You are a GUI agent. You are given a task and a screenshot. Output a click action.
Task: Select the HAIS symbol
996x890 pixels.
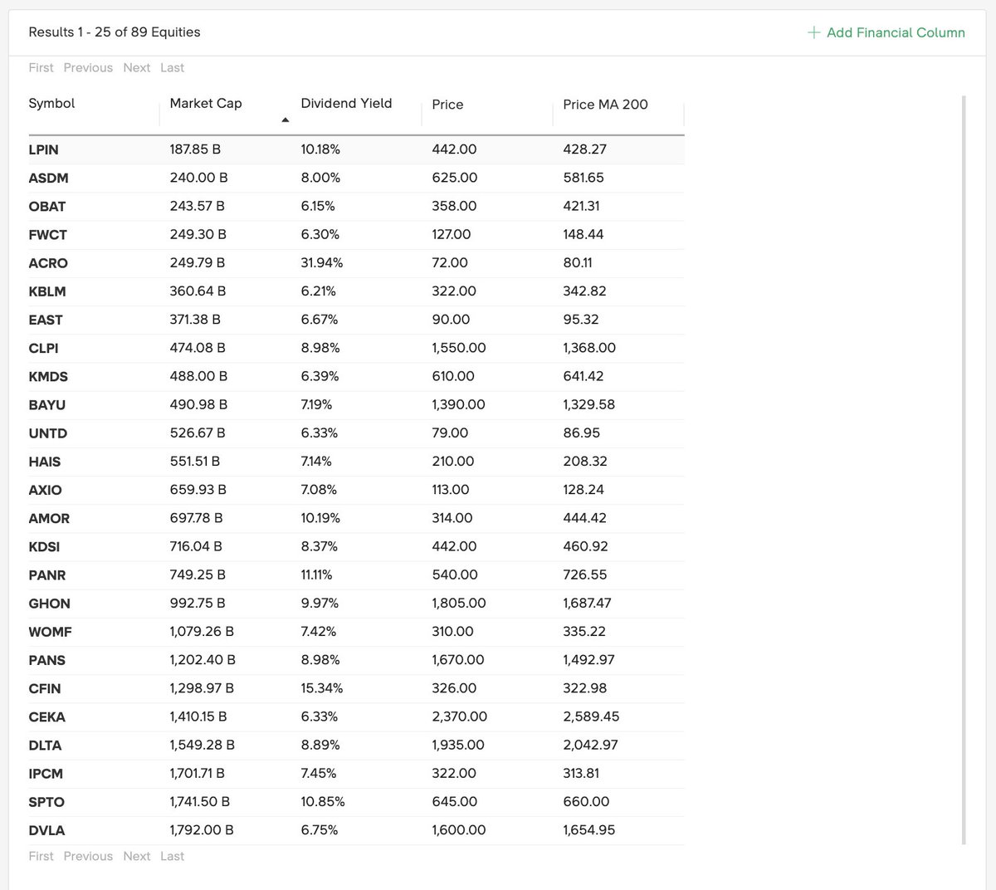[x=45, y=462]
